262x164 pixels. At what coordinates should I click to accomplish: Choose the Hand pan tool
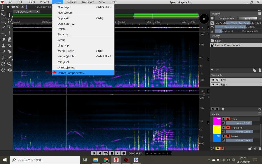[x=4, y=64]
